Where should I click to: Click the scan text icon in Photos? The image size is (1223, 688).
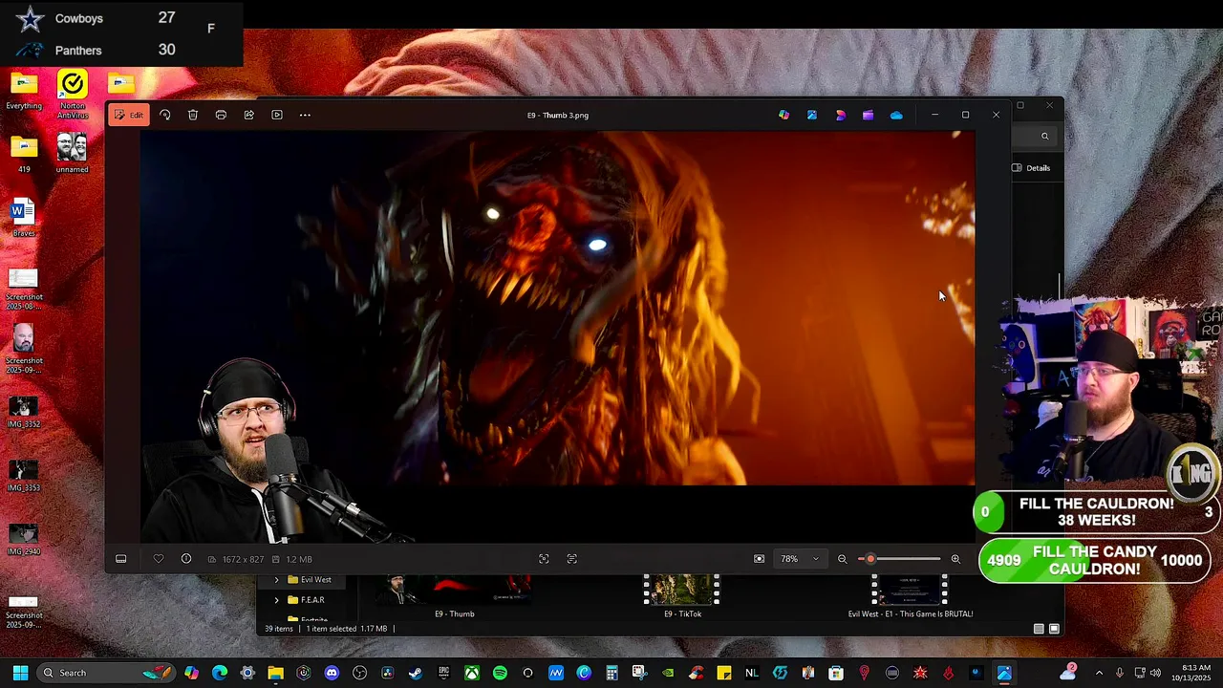point(571,559)
